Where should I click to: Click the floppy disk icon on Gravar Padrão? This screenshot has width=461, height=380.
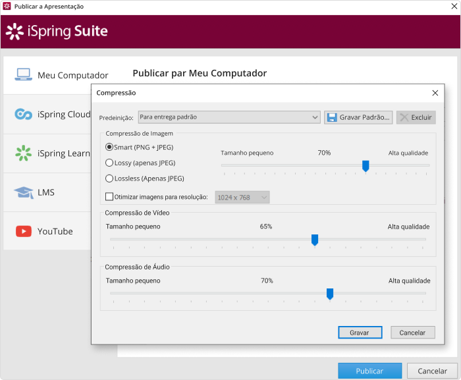coord(332,117)
